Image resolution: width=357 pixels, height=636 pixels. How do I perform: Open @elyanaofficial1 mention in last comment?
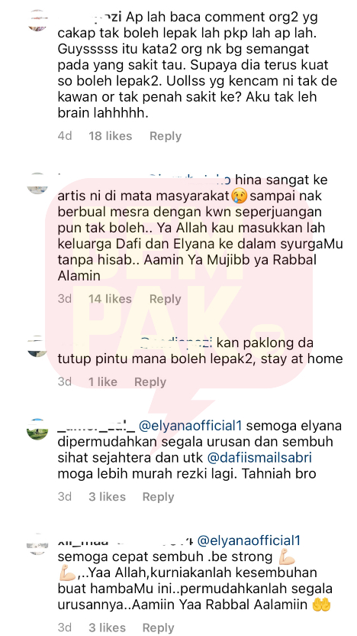(x=249, y=540)
